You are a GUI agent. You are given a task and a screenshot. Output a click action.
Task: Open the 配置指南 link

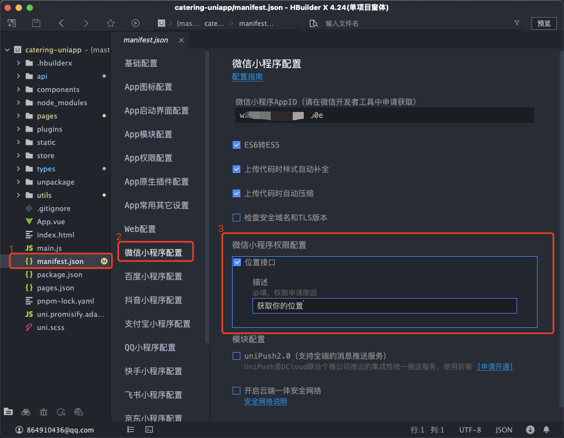(x=247, y=77)
